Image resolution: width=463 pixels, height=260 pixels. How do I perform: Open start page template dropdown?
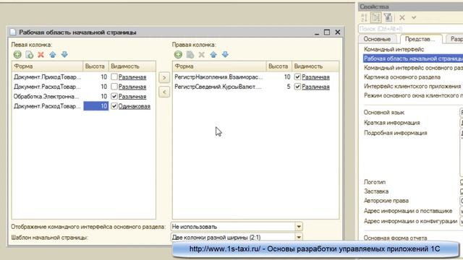(299, 237)
